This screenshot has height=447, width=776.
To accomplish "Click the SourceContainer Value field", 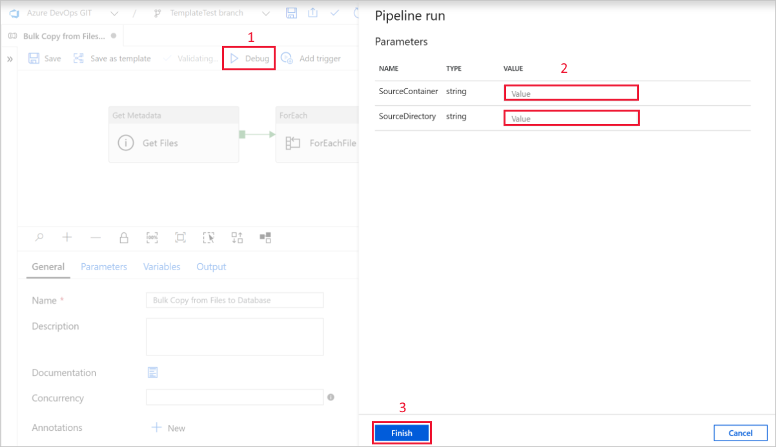I will click(571, 93).
